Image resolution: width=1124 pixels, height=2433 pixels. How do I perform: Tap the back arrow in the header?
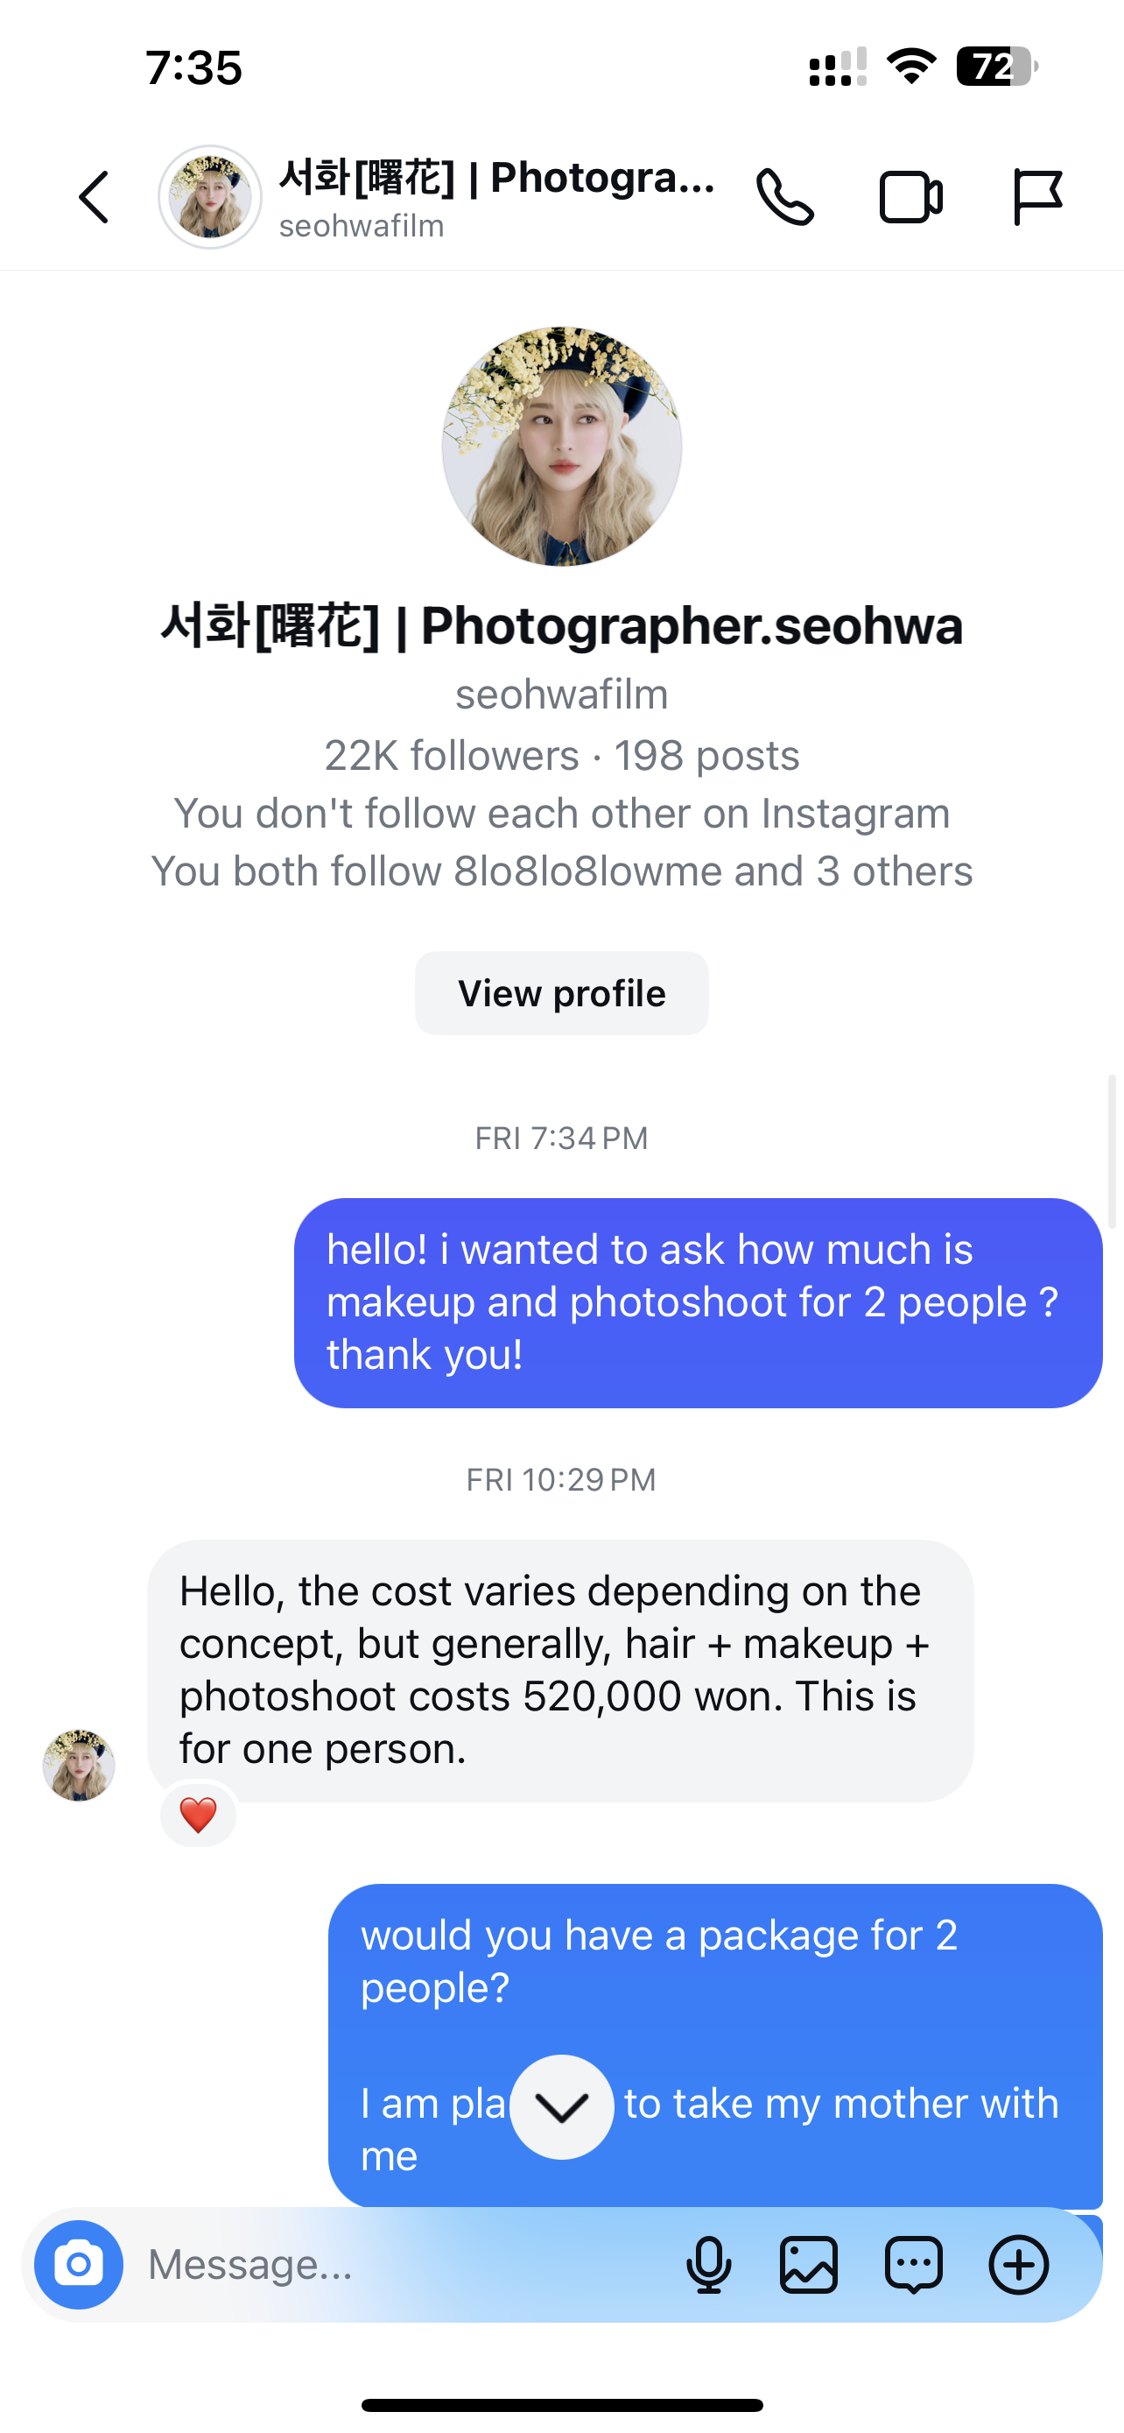(95, 197)
